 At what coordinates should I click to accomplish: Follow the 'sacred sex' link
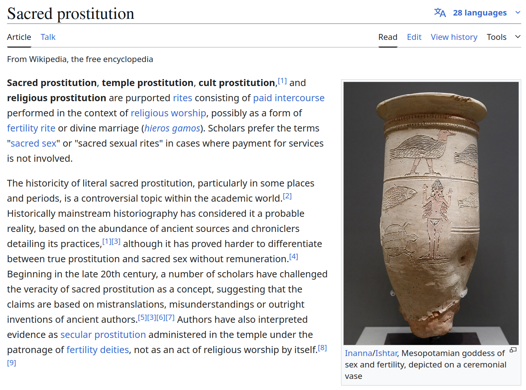point(33,143)
